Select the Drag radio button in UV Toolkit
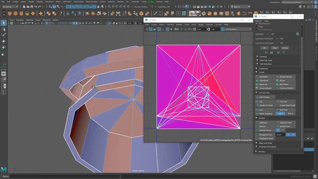The width and height of the screenshot is (318, 179). pyautogui.click(x=257, y=26)
